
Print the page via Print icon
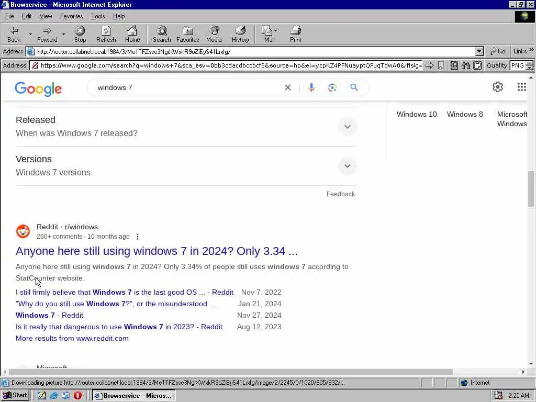[x=296, y=34]
